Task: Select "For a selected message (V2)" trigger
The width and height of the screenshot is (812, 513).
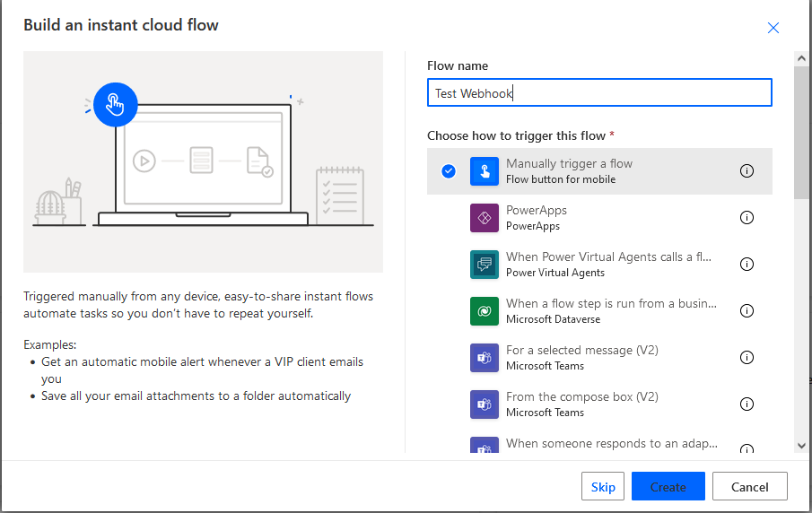Action: 599,358
